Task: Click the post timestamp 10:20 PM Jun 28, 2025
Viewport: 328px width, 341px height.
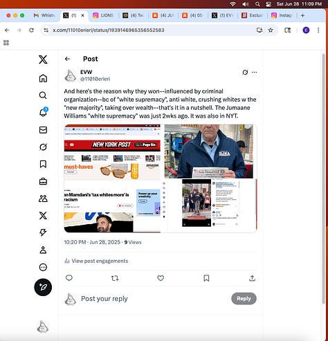Action: pos(91,242)
